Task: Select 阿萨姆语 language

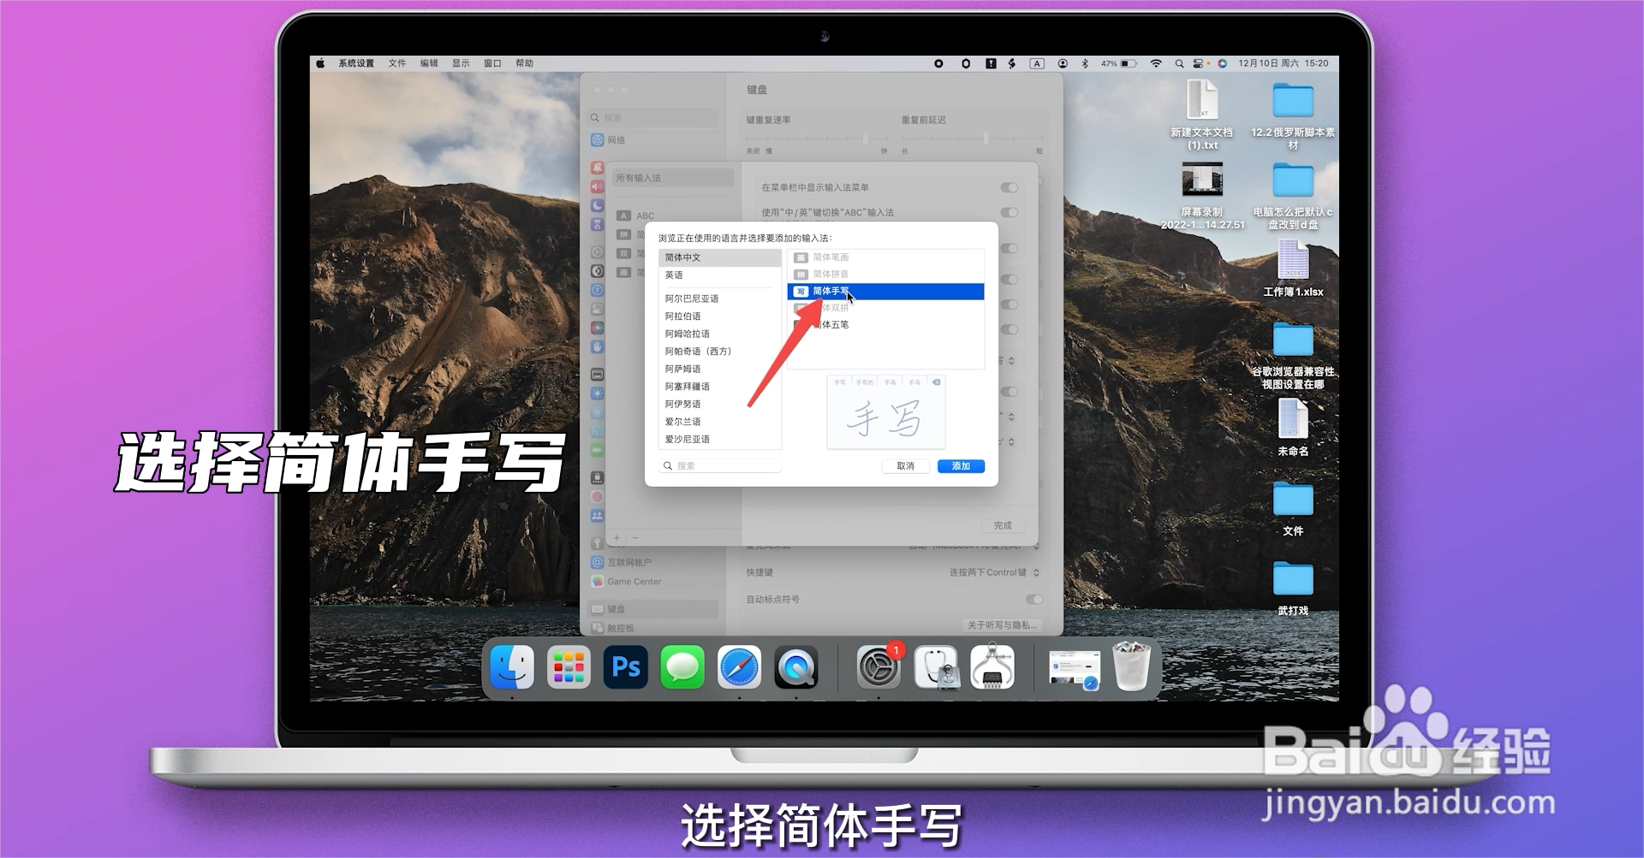Action: (x=719, y=369)
